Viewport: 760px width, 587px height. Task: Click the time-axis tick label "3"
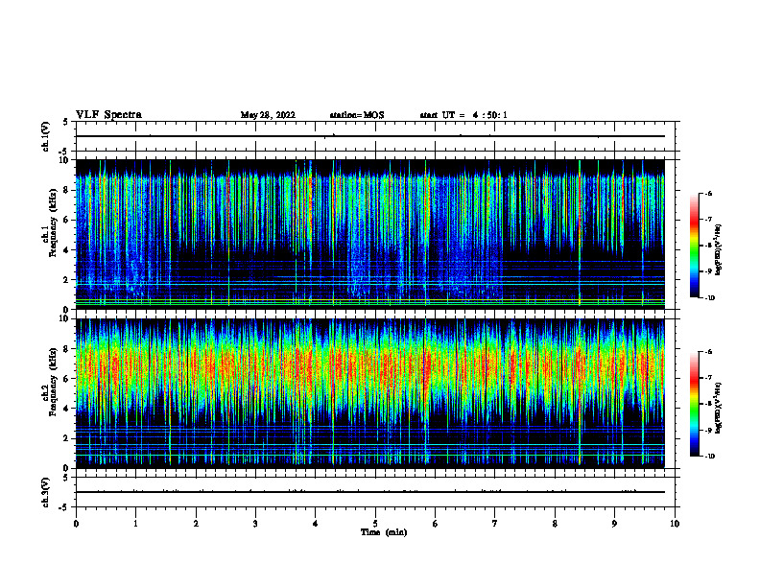tap(255, 524)
